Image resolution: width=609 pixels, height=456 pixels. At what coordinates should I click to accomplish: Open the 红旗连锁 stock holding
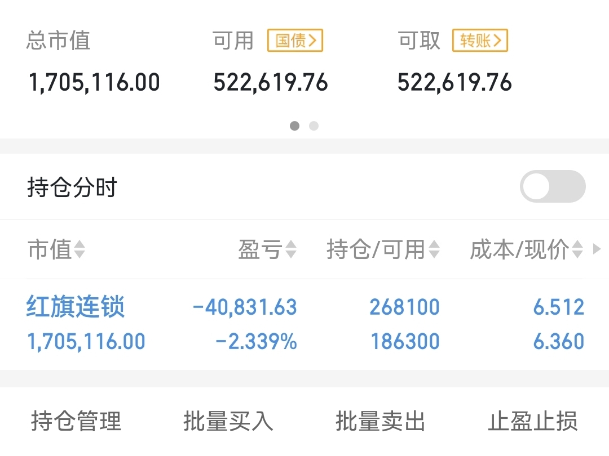76,307
